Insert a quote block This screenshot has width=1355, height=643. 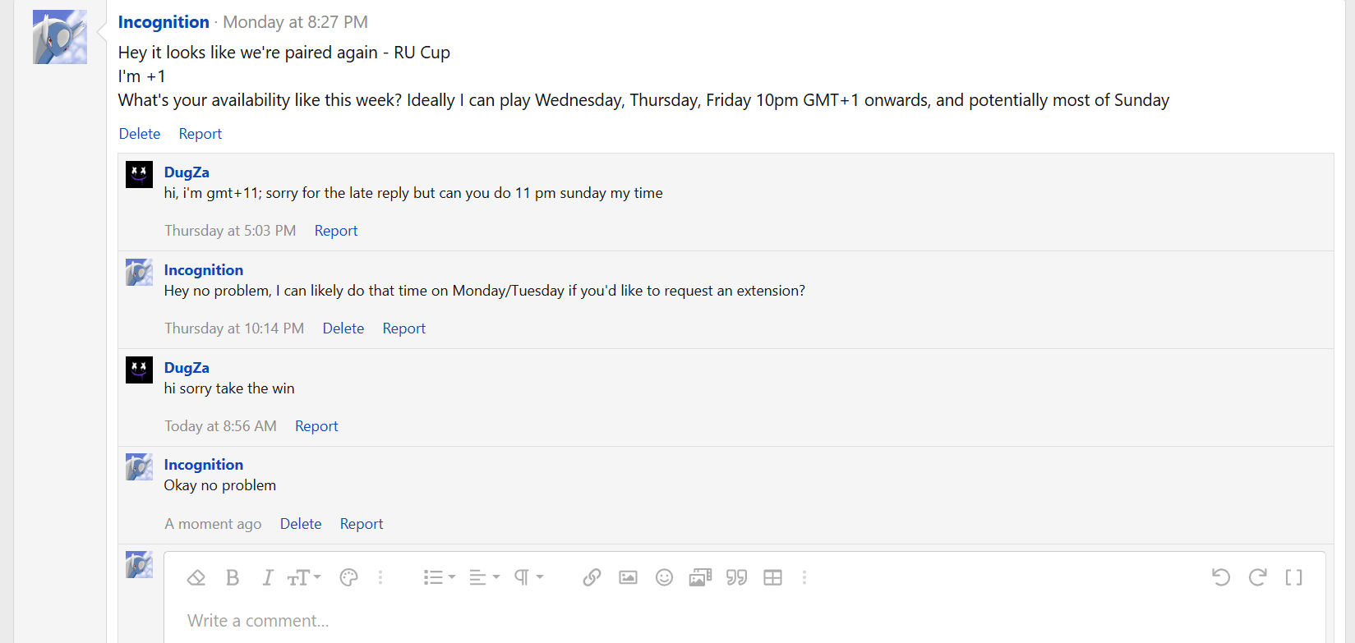coord(736,578)
